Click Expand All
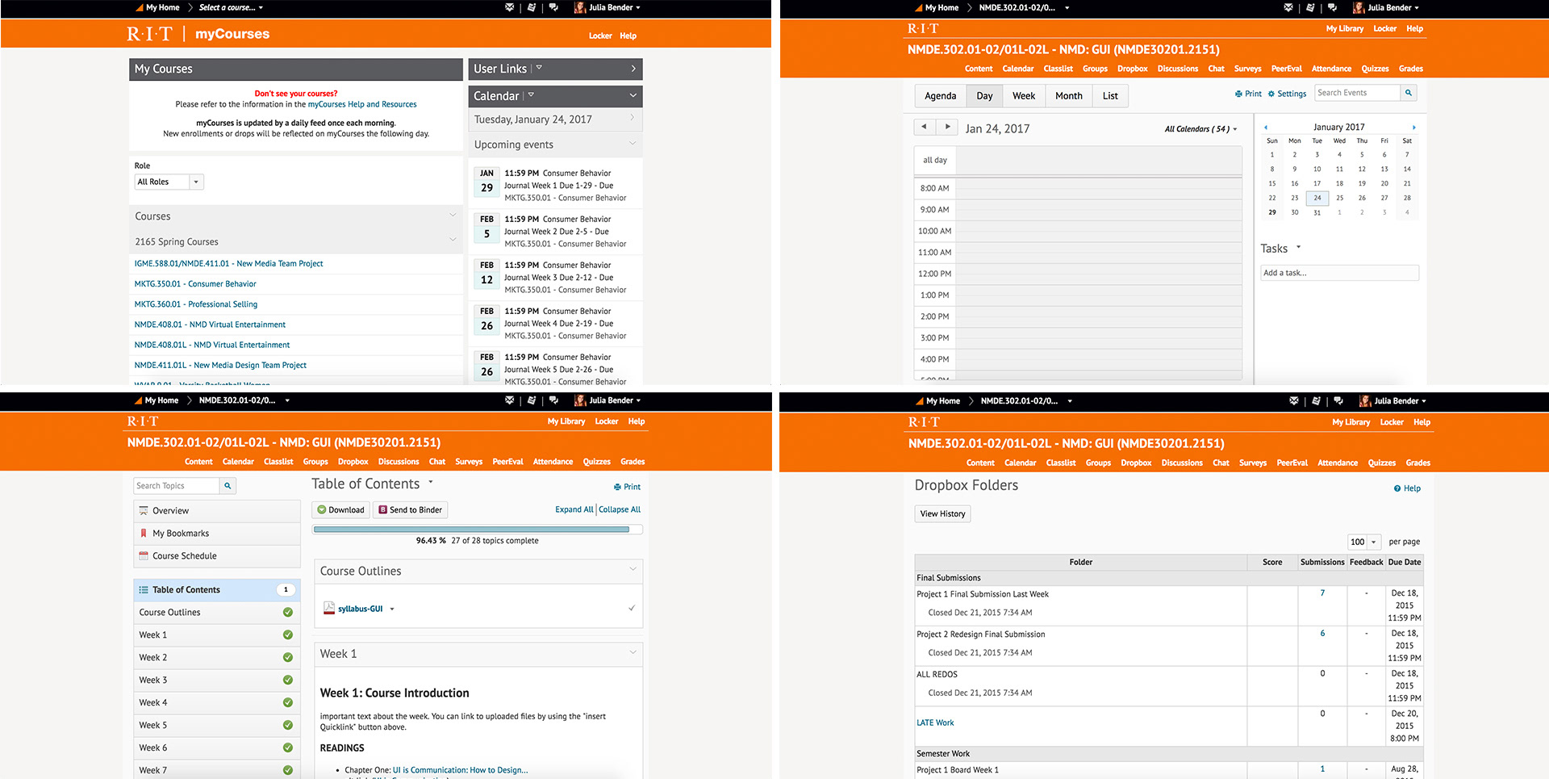Image resolution: width=1549 pixels, height=779 pixels. (574, 509)
